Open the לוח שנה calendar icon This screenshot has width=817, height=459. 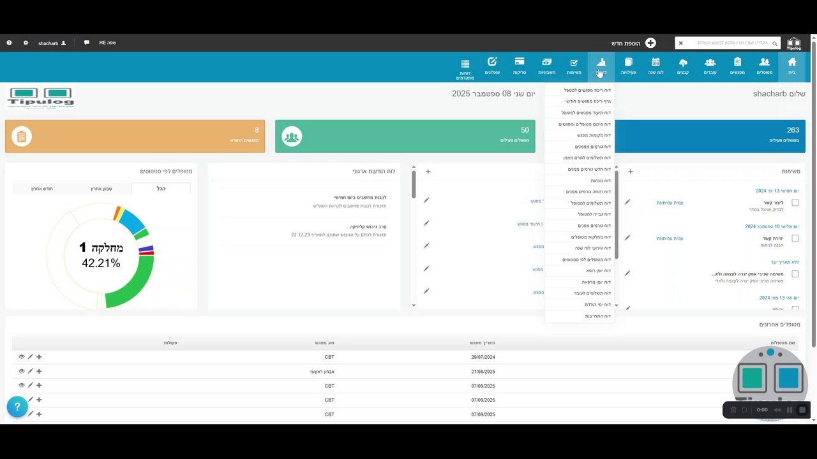[x=656, y=66]
